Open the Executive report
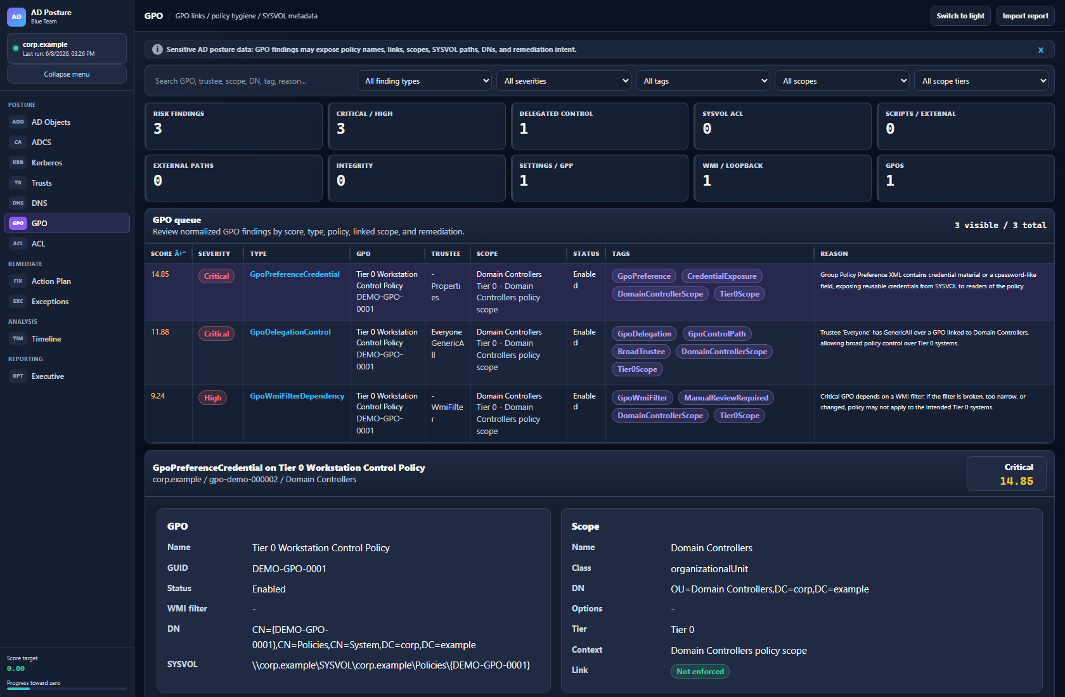This screenshot has width=1065, height=697. pos(67,376)
